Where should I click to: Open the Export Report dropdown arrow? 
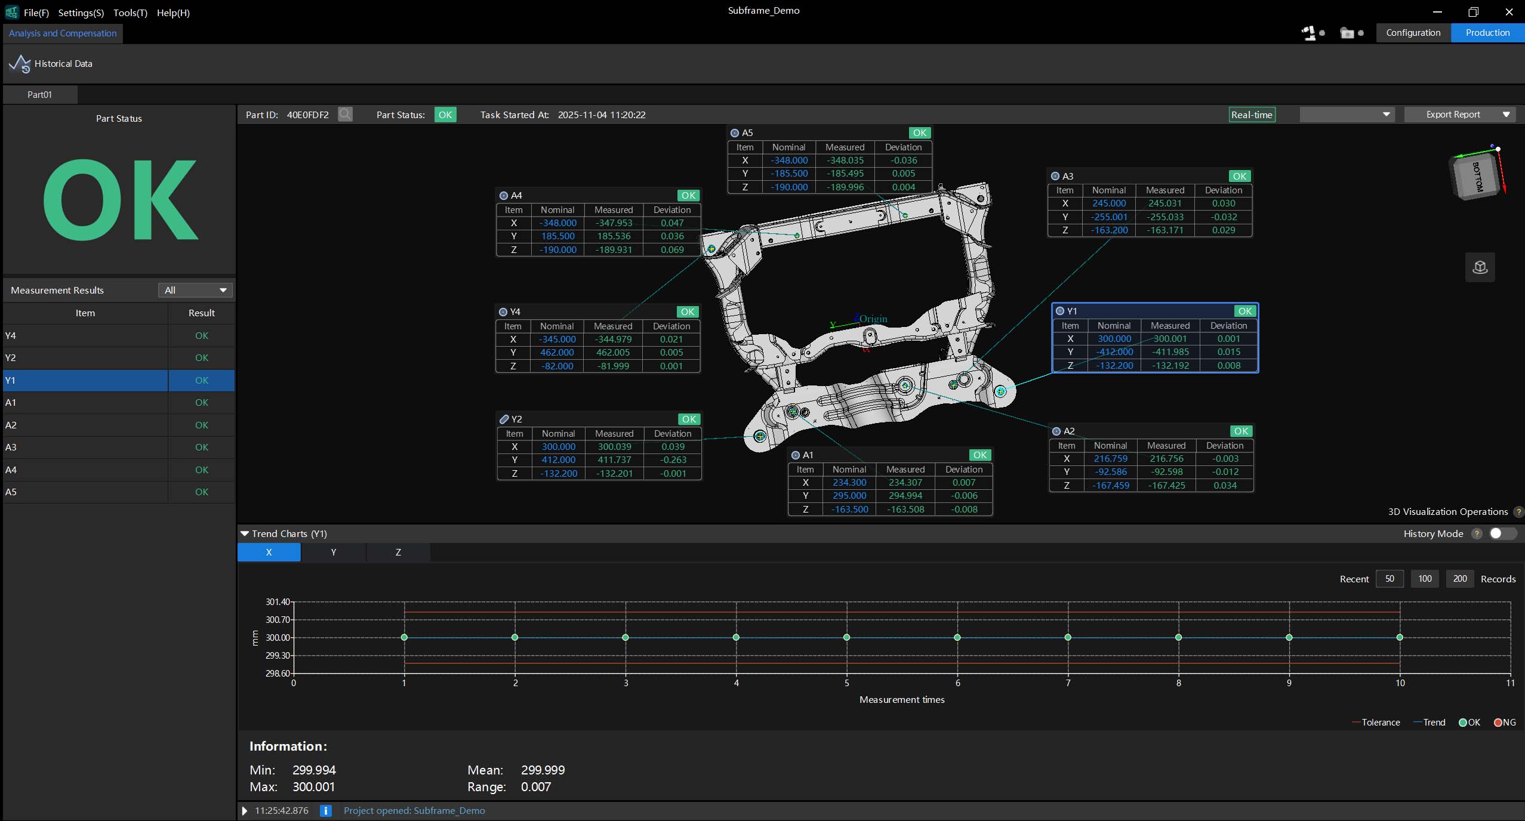pos(1506,114)
